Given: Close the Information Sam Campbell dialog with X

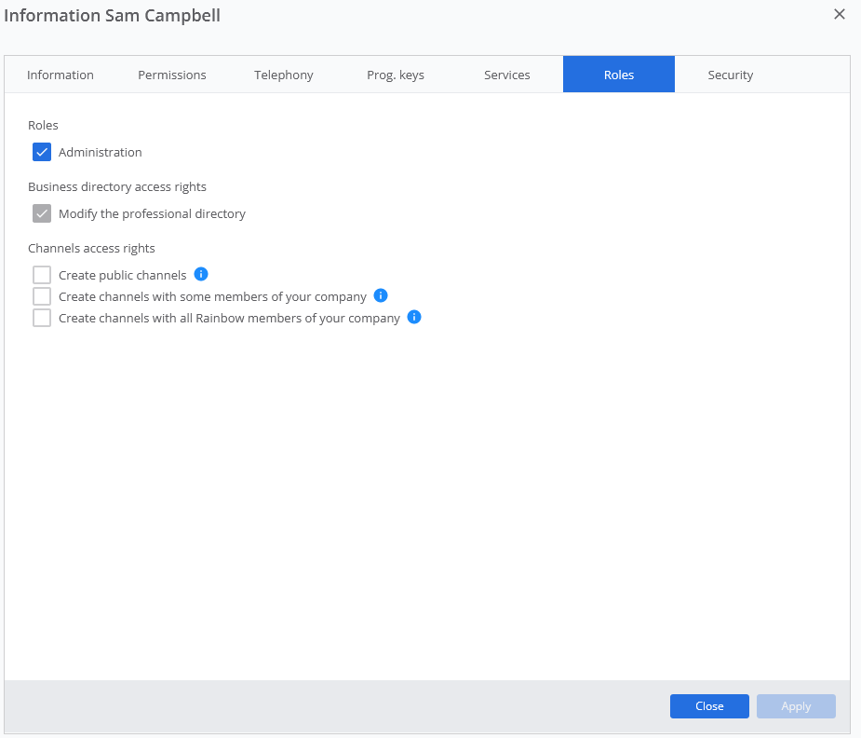Looking at the screenshot, I should point(839,14).
